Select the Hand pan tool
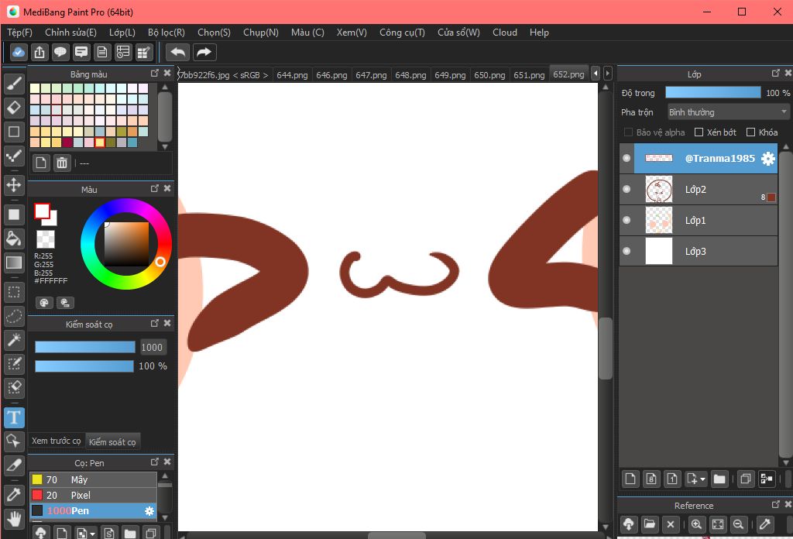Viewport: 793px width, 539px height. (x=14, y=519)
